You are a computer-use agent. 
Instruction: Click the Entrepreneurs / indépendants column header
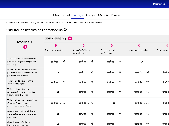[x=108, y=51]
